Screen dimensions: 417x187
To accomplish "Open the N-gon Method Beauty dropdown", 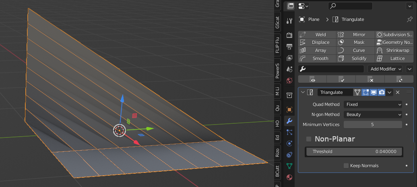I will tap(373, 114).
